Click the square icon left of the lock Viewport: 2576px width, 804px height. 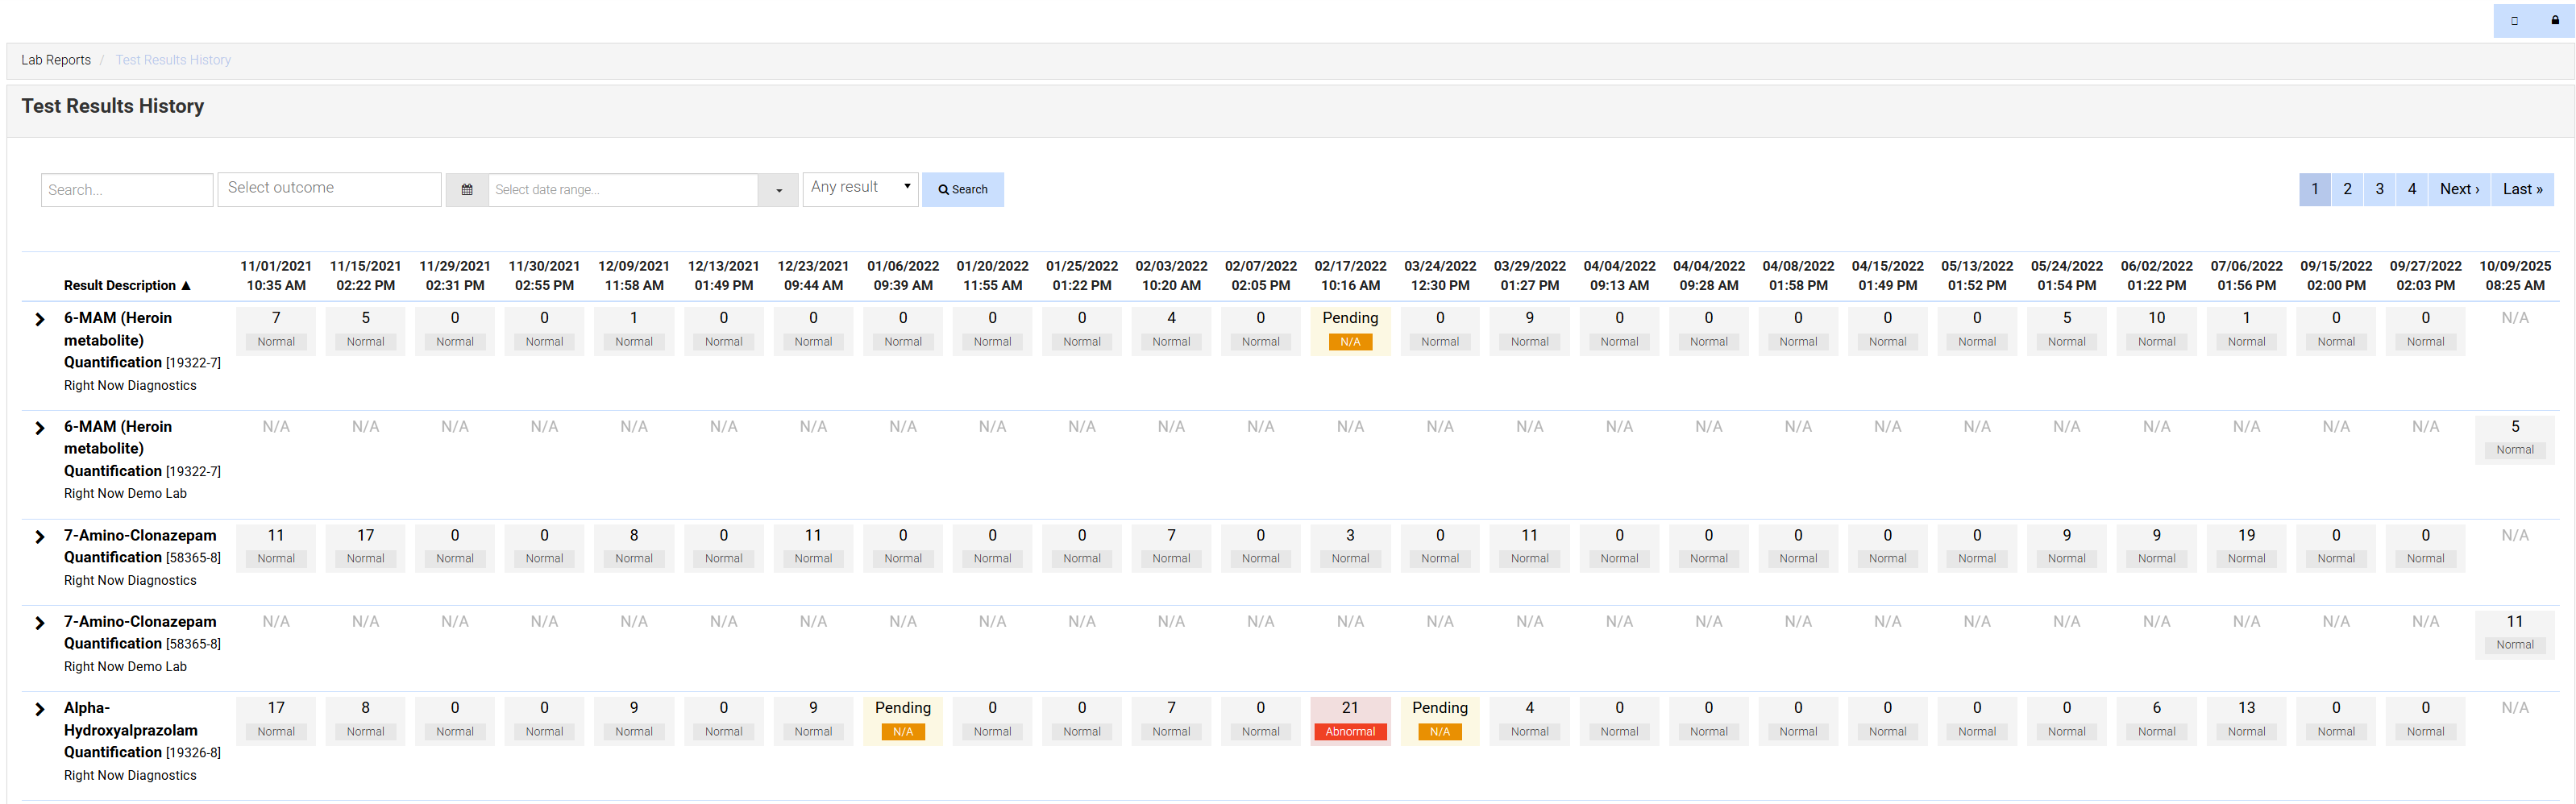tap(2514, 21)
